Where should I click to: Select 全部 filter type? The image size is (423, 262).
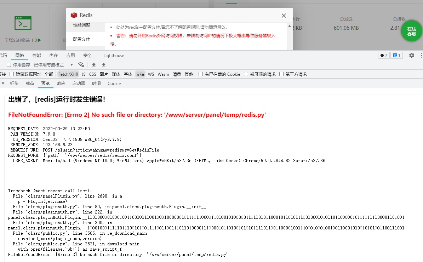[49, 74]
